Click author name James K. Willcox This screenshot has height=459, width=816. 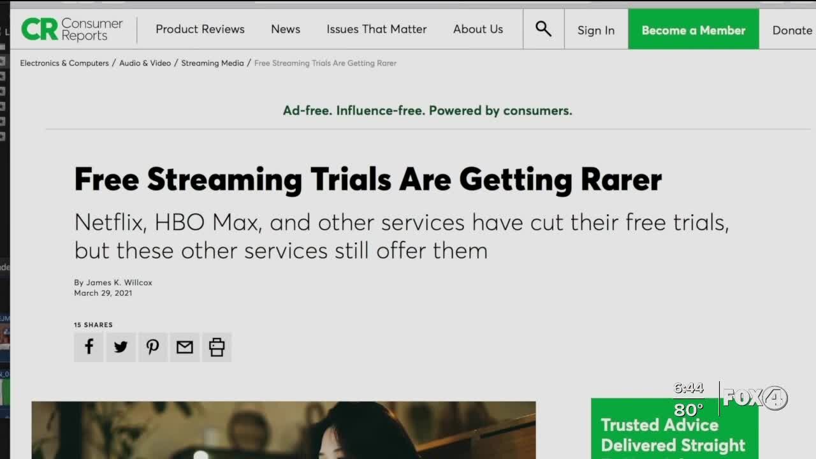click(x=119, y=282)
